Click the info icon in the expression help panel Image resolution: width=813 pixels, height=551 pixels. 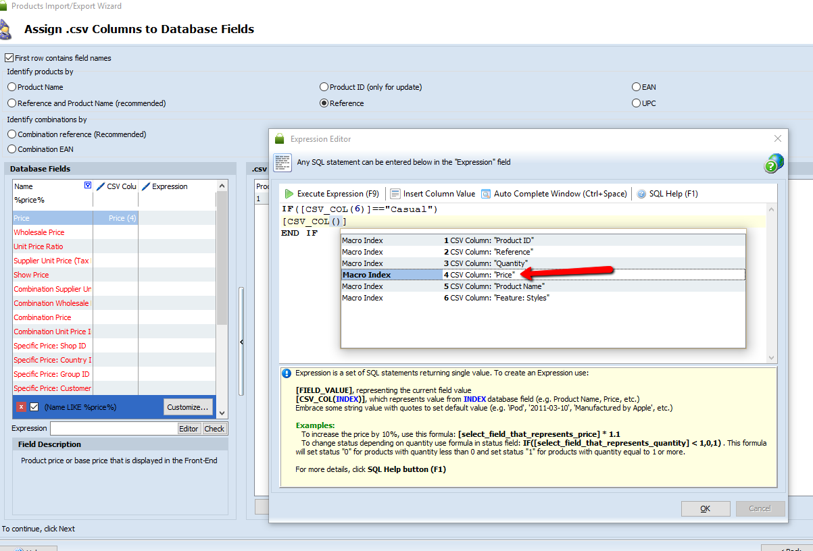click(287, 373)
